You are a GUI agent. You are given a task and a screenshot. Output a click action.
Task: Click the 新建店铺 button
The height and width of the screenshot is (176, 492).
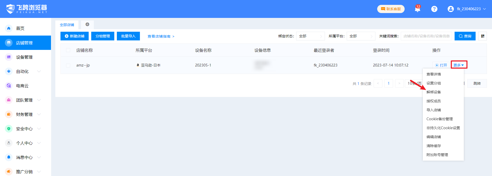75,36
